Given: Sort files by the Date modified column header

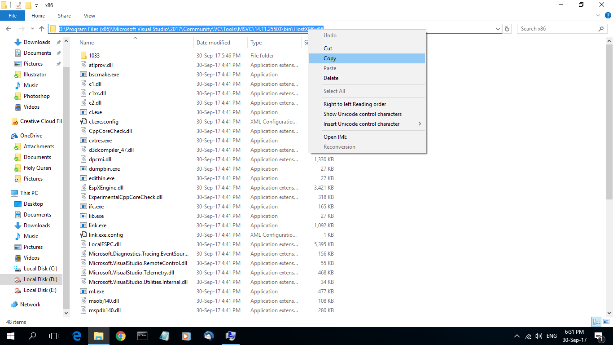Looking at the screenshot, I should coord(214,42).
